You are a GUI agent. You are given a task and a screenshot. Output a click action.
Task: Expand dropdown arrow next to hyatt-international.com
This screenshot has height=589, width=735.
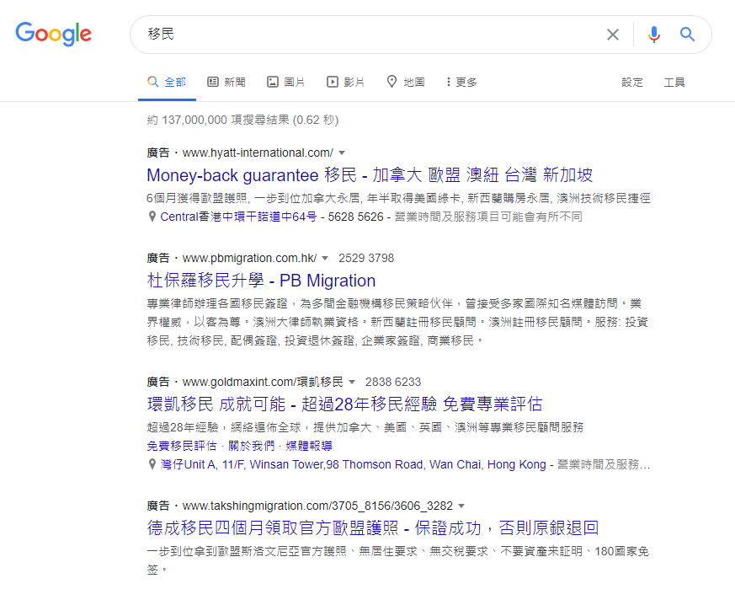[342, 153]
